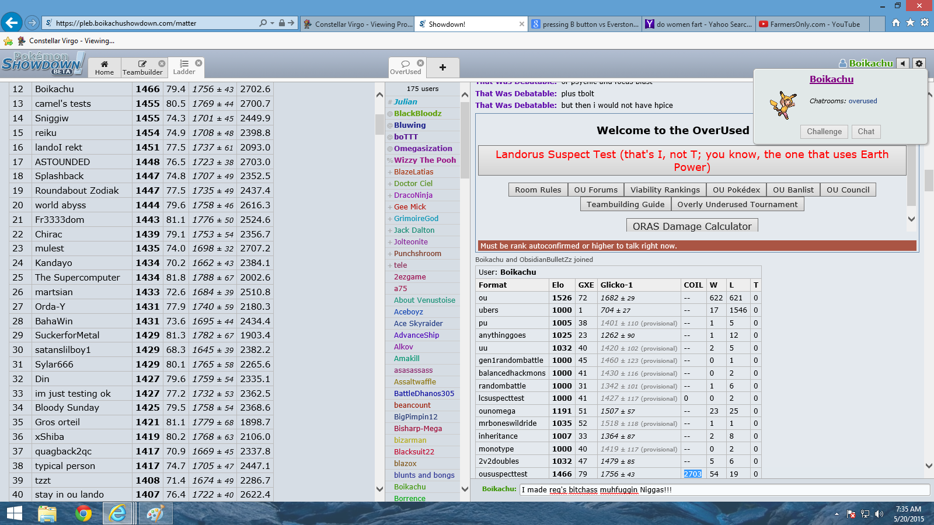The image size is (934, 525).
Task: Open the Pokémon Showdown Home tab
Action: (104, 68)
